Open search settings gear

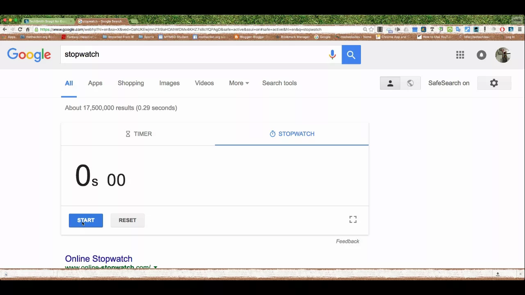point(494,83)
